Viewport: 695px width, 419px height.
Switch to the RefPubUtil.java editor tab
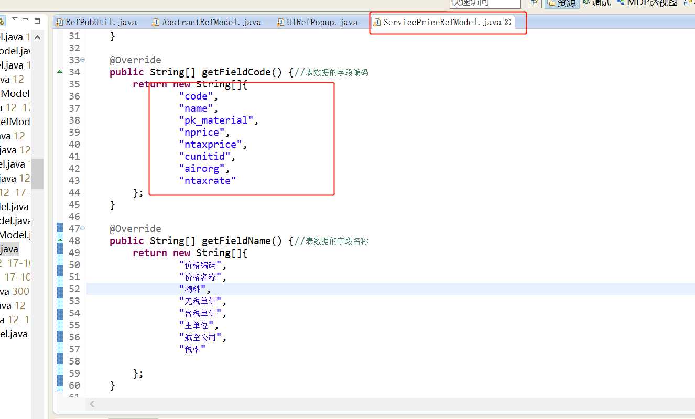point(96,22)
